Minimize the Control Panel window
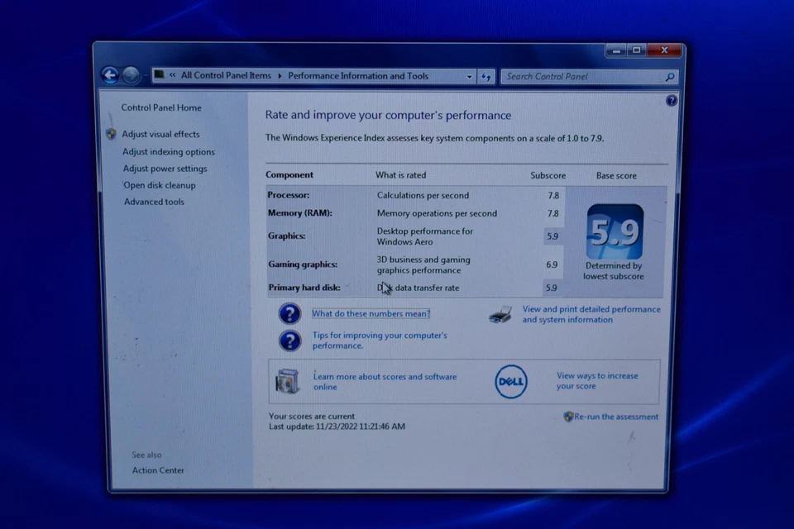 tap(616, 50)
